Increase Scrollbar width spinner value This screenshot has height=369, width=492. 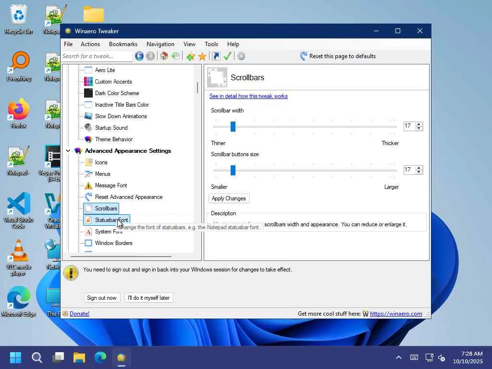pyautogui.click(x=419, y=124)
